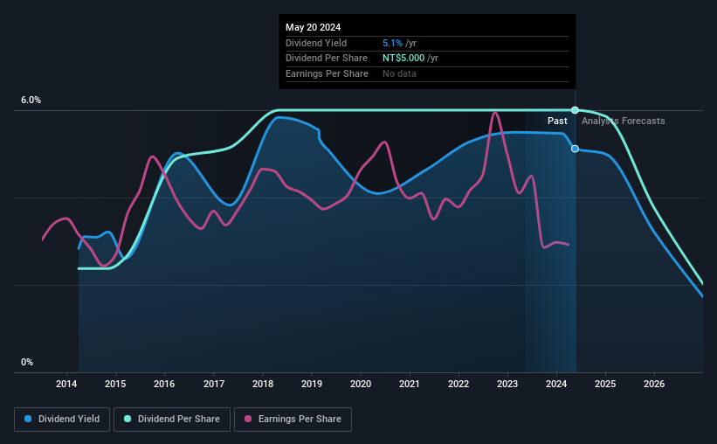717x444 pixels.
Task: Click the Analysts Forecasts label
Action: pos(624,121)
